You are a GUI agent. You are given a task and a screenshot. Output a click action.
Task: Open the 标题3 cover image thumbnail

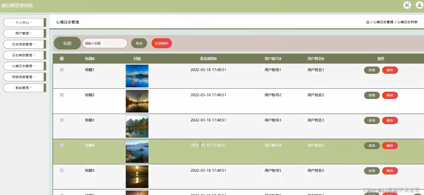pyautogui.click(x=137, y=126)
